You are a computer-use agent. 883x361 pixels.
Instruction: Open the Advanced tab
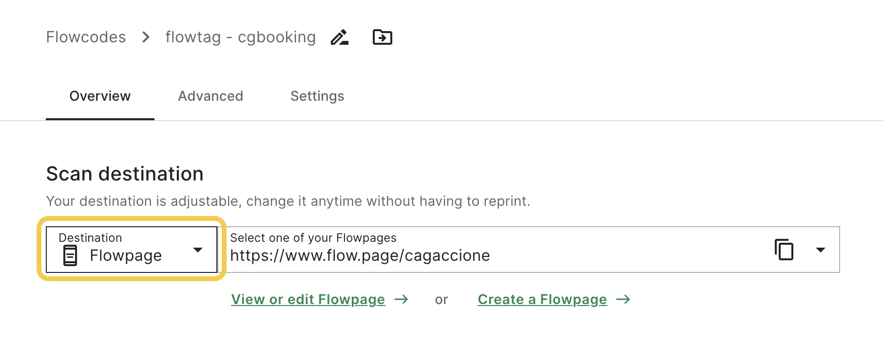click(x=211, y=96)
